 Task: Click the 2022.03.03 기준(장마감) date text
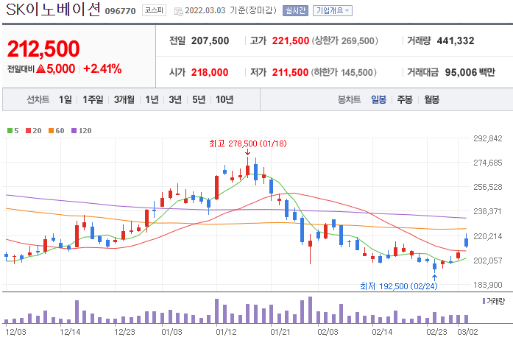point(230,11)
